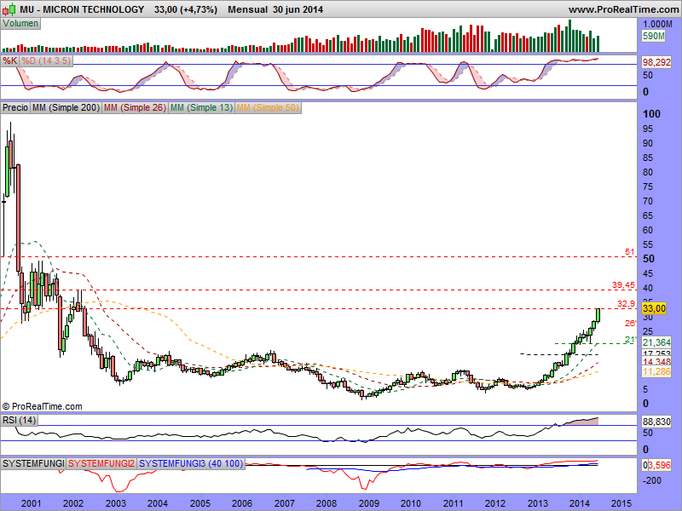Click the red 39,45 resistance level label
Image resolution: width=682 pixels, height=511 pixels.
pos(623,285)
